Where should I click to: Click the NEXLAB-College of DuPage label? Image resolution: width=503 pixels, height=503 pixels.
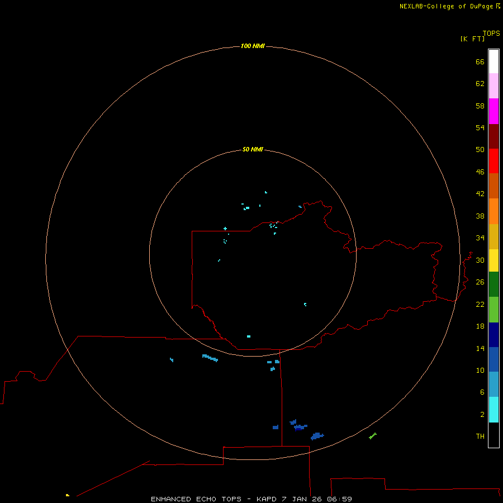click(x=446, y=6)
